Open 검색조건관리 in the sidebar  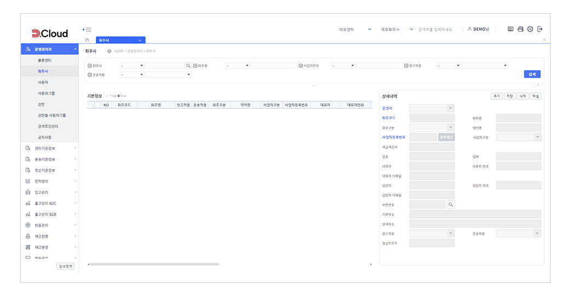coord(48,127)
